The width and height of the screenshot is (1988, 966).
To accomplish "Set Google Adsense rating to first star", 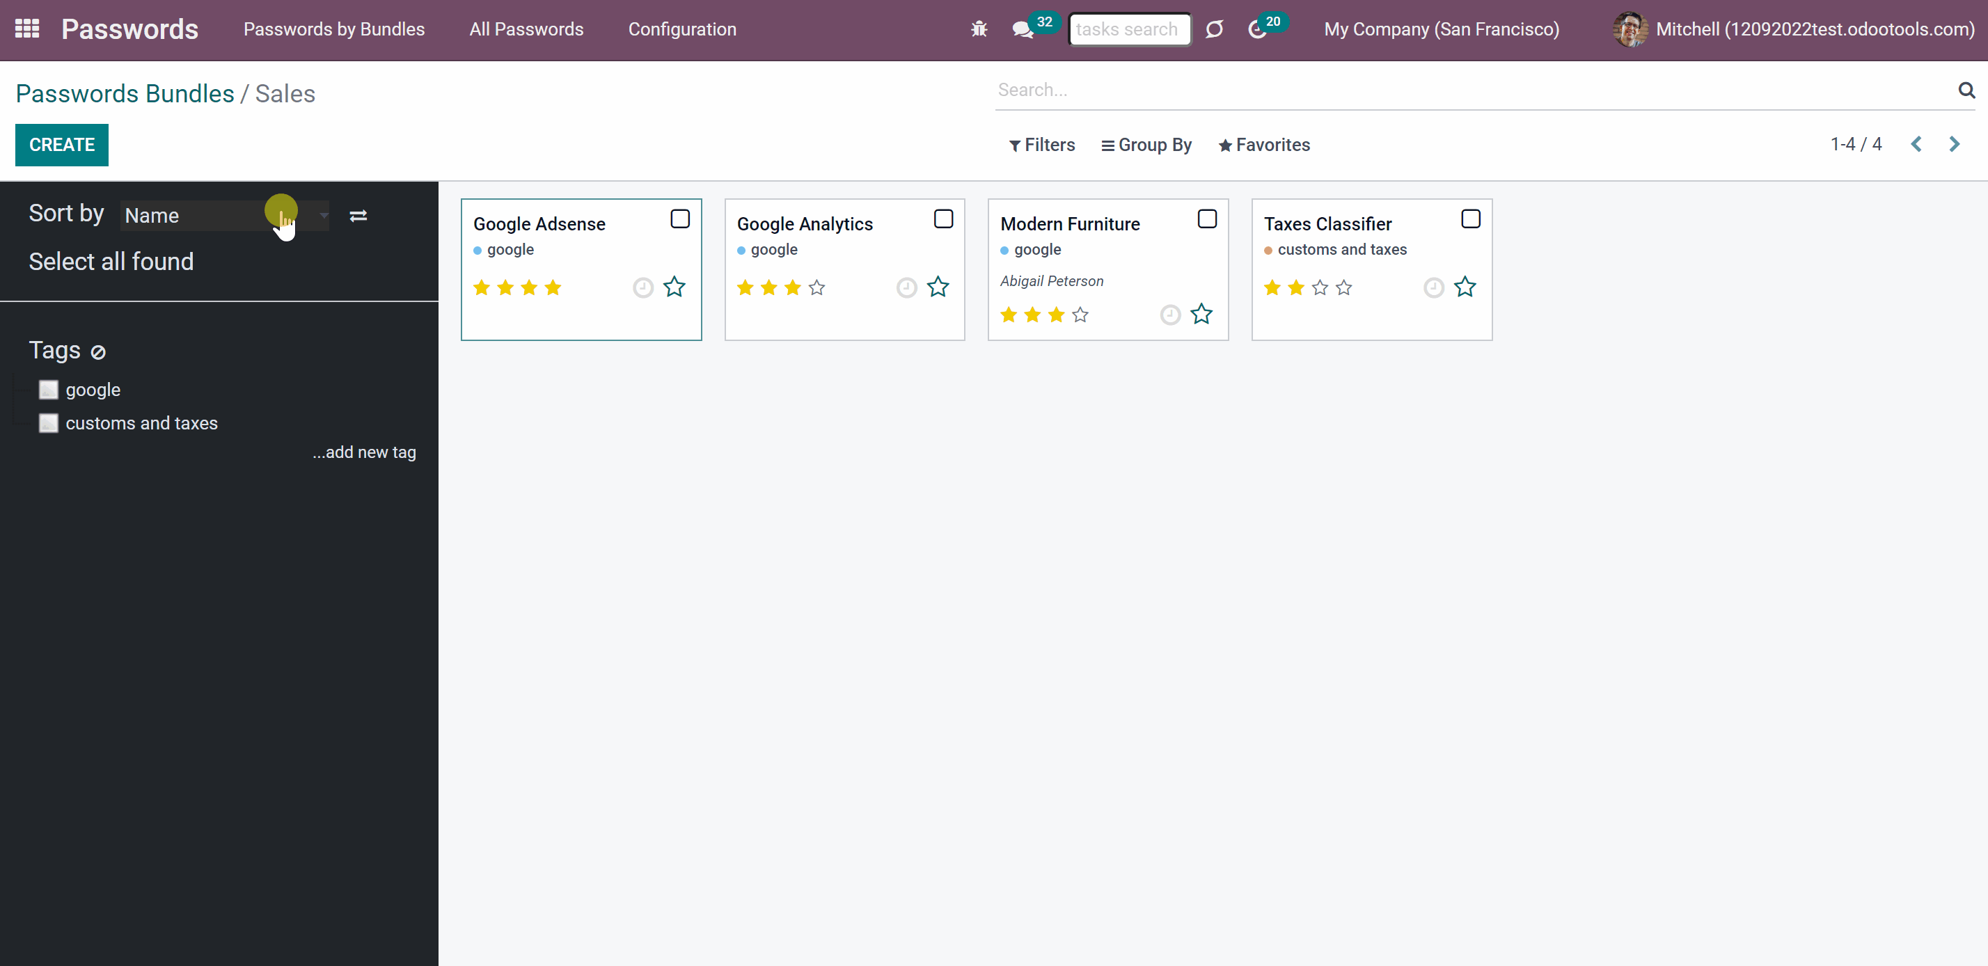I will [482, 288].
